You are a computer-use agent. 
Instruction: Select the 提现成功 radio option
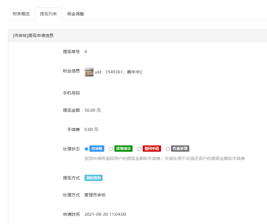(x=111, y=149)
